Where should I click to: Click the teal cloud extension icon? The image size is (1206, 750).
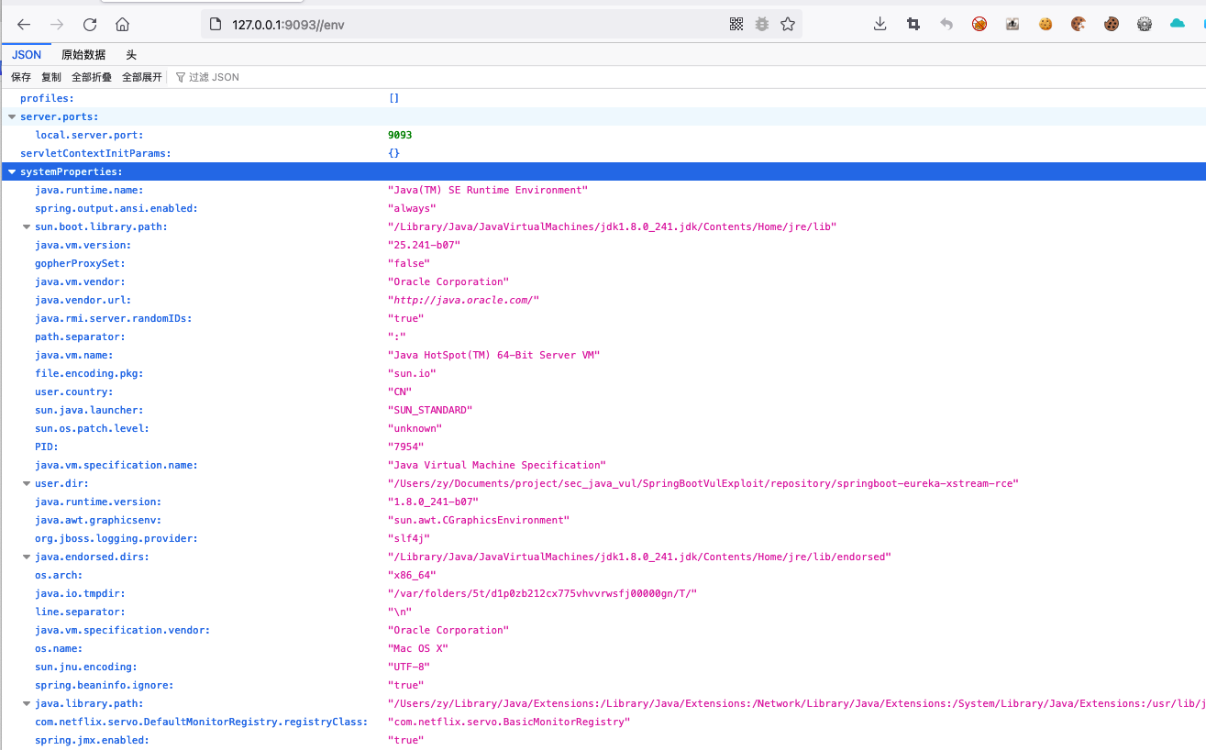pos(1178,24)
